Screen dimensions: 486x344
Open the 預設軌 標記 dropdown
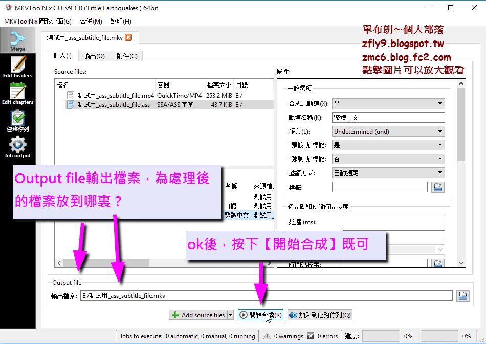click(x=388, y=145)
